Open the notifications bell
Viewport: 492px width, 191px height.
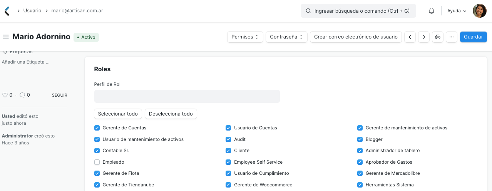click(432, 11)
